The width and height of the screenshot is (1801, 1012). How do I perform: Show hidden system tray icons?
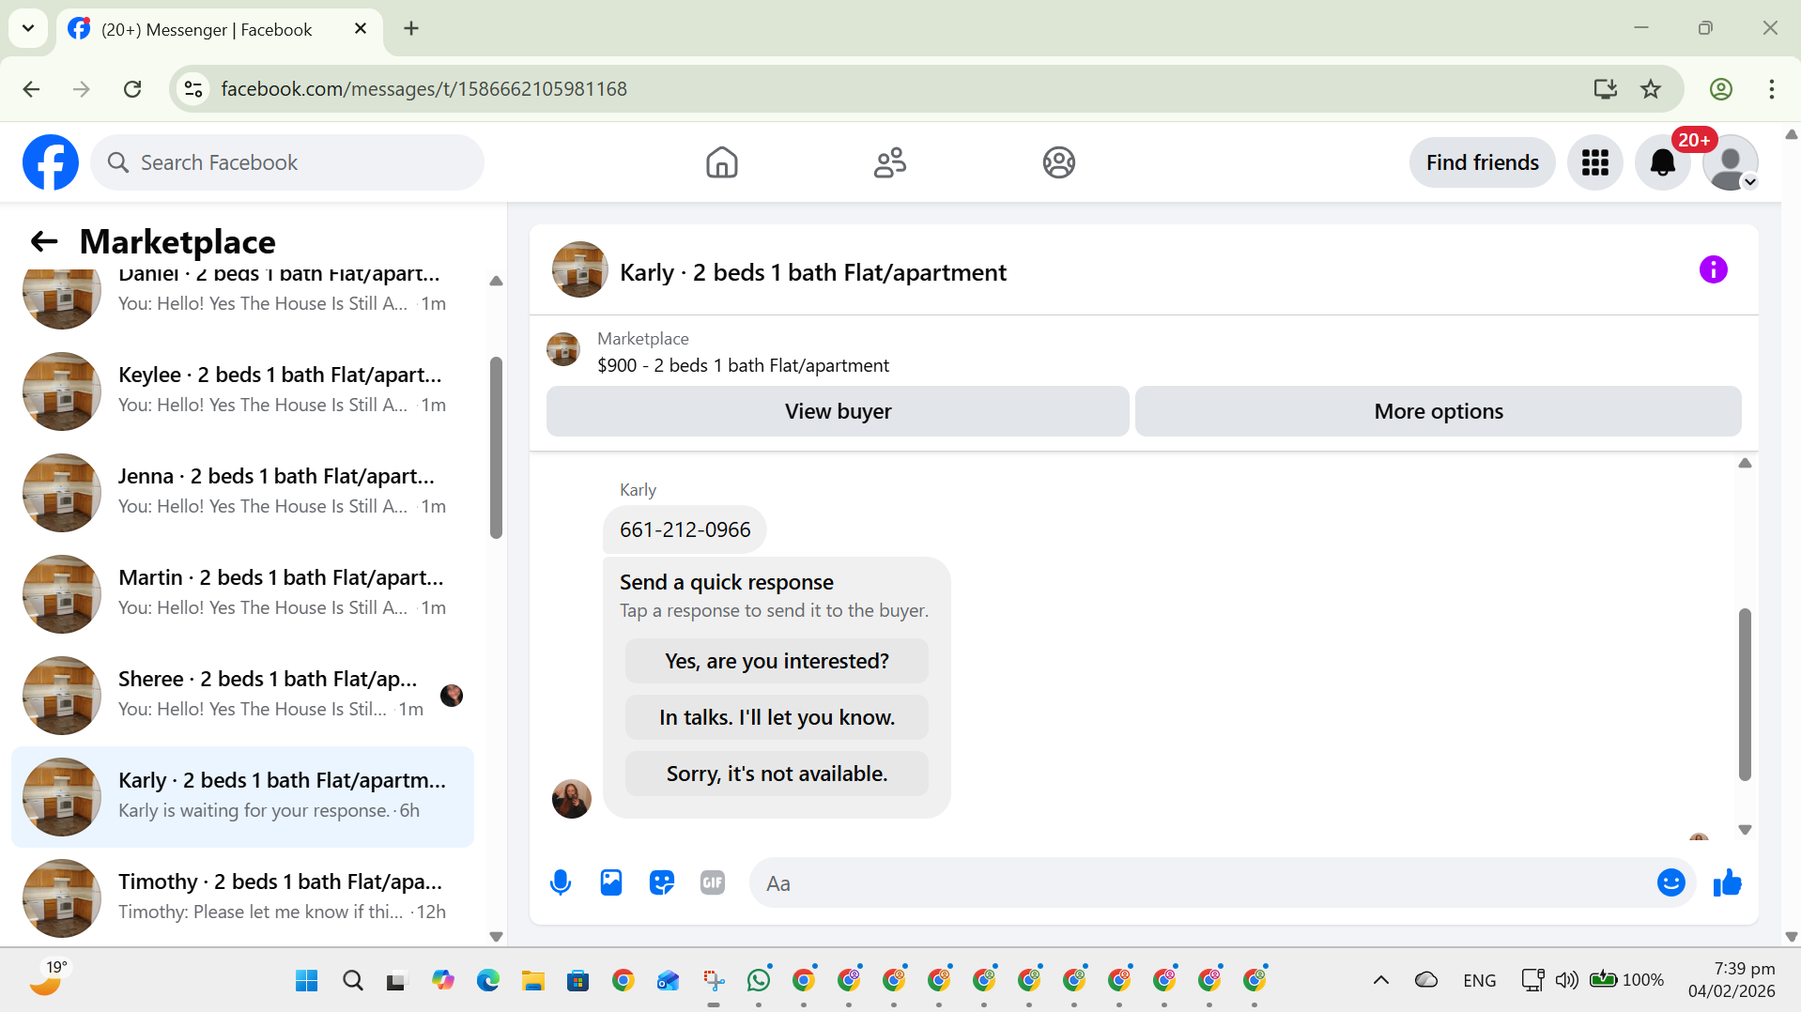pos(1380,981)
